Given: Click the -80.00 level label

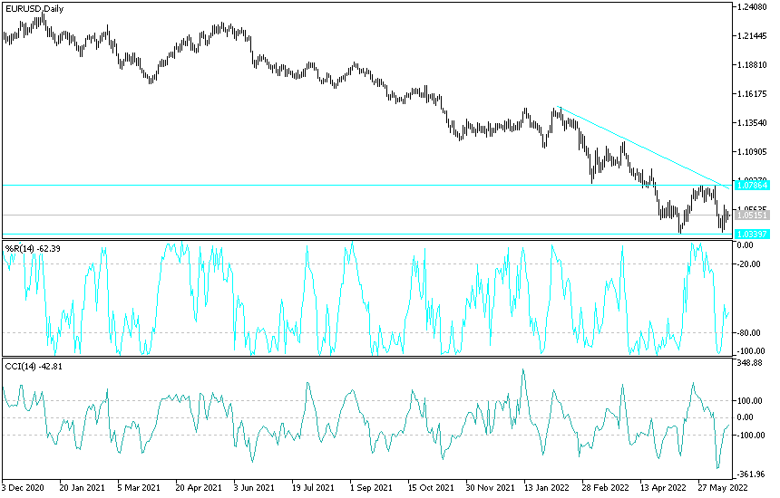Looking at the screenshot, I should (x=748, y=332).
